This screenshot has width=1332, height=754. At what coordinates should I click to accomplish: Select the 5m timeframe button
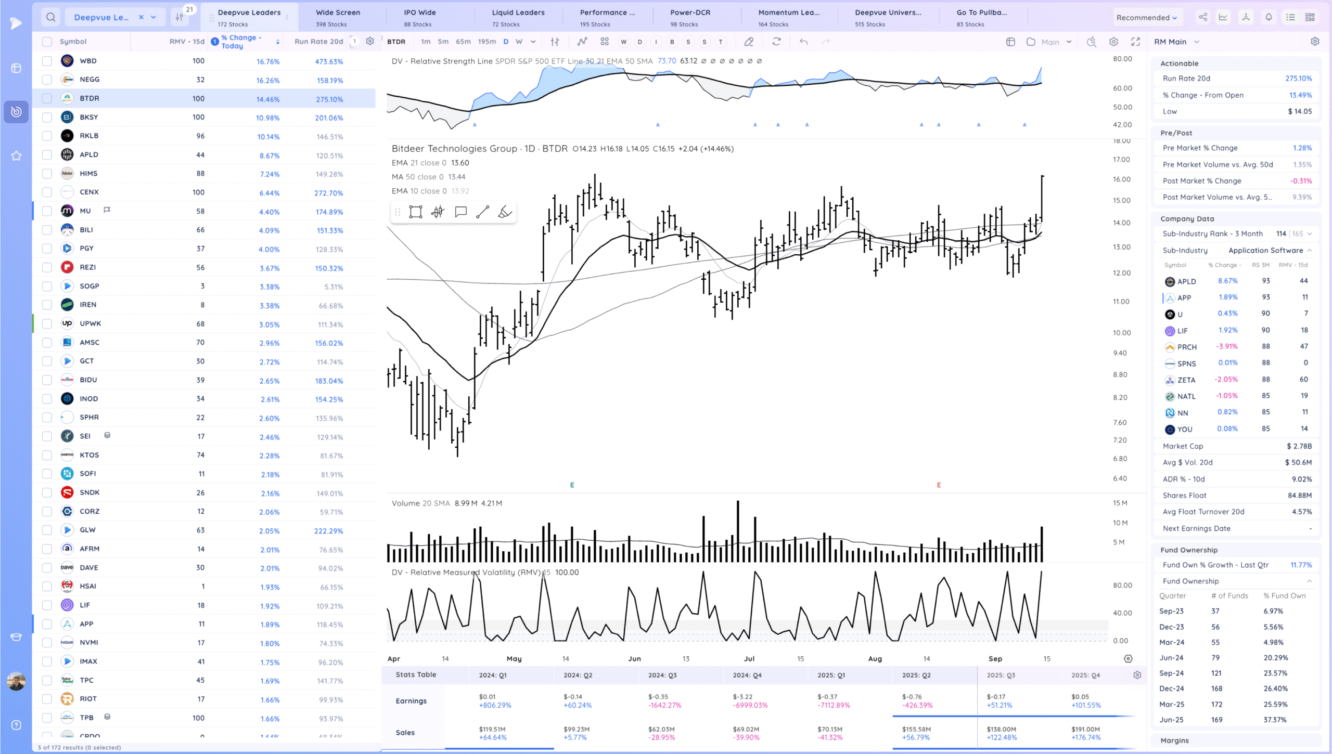(443, 42)
